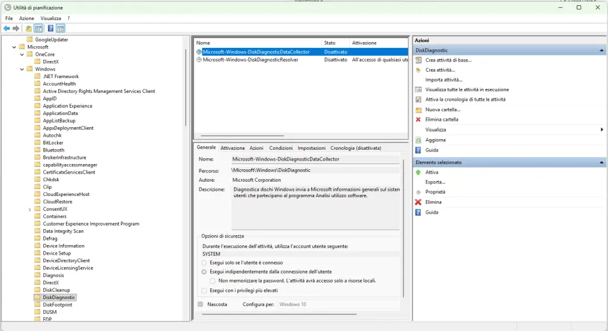
Task: Switch to the Attivazione tab
Action: 233,148
